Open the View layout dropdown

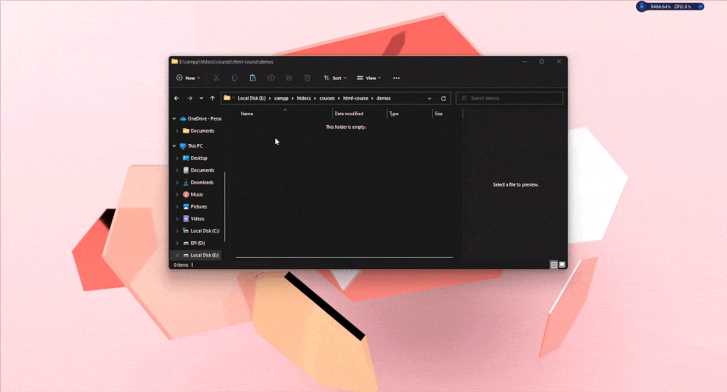pos(368,78)
